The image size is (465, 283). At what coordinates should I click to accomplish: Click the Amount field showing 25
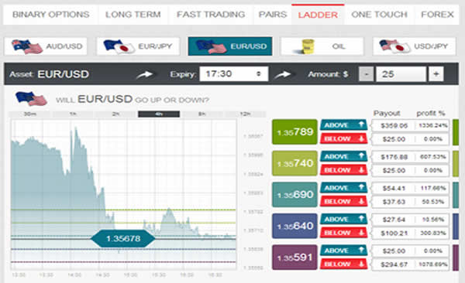[401, 74]
